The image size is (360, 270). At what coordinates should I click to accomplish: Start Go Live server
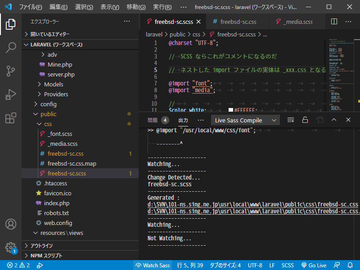tap(314, 265)
